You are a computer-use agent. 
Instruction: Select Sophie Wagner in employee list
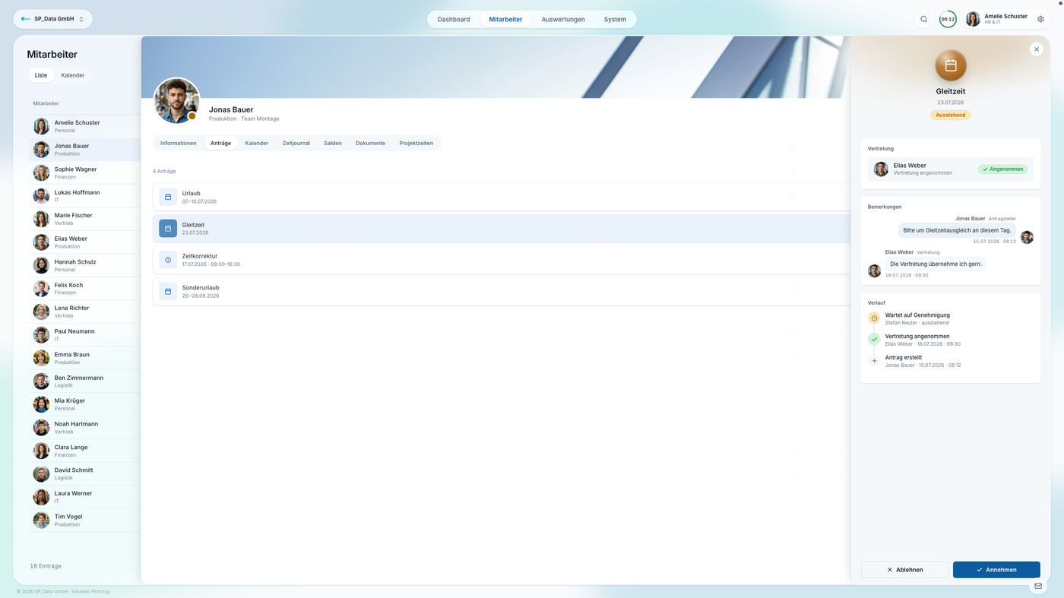[x=84, y=172]
